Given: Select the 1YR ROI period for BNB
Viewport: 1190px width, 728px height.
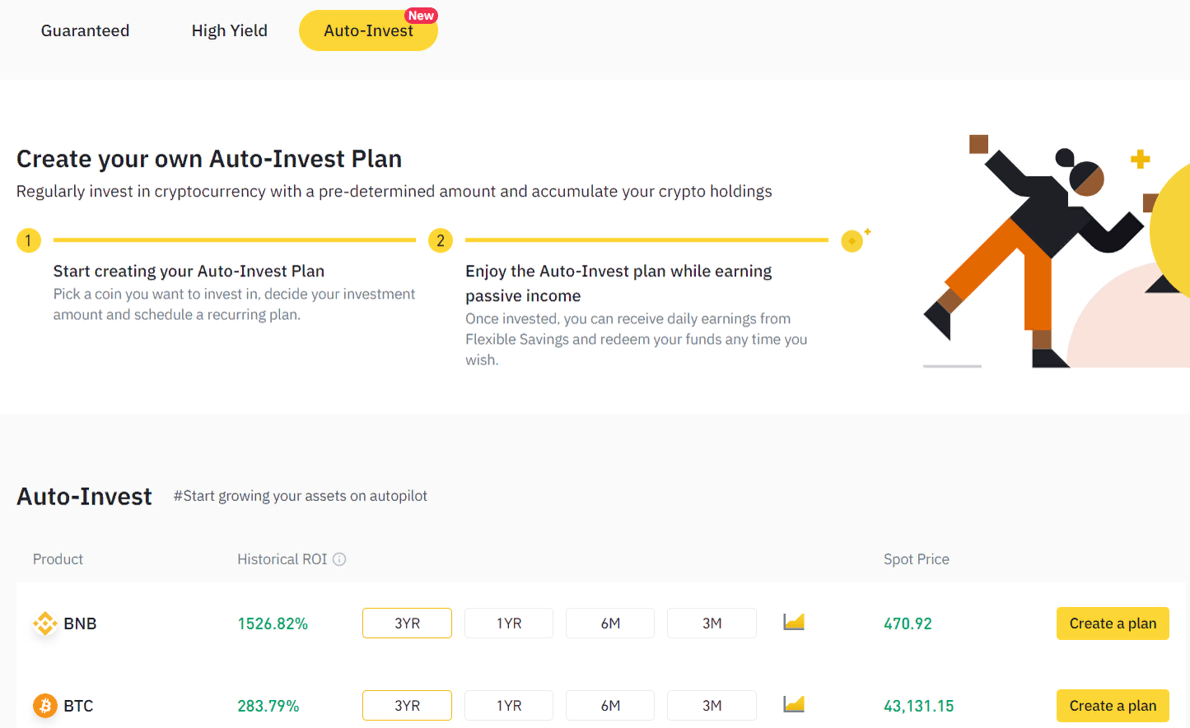Looking at the screenshot, I should (508, 623).
